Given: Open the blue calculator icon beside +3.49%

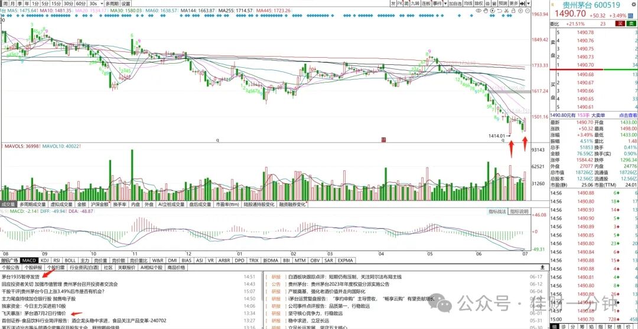Looking at the screenshot, I should coord(631,15).
